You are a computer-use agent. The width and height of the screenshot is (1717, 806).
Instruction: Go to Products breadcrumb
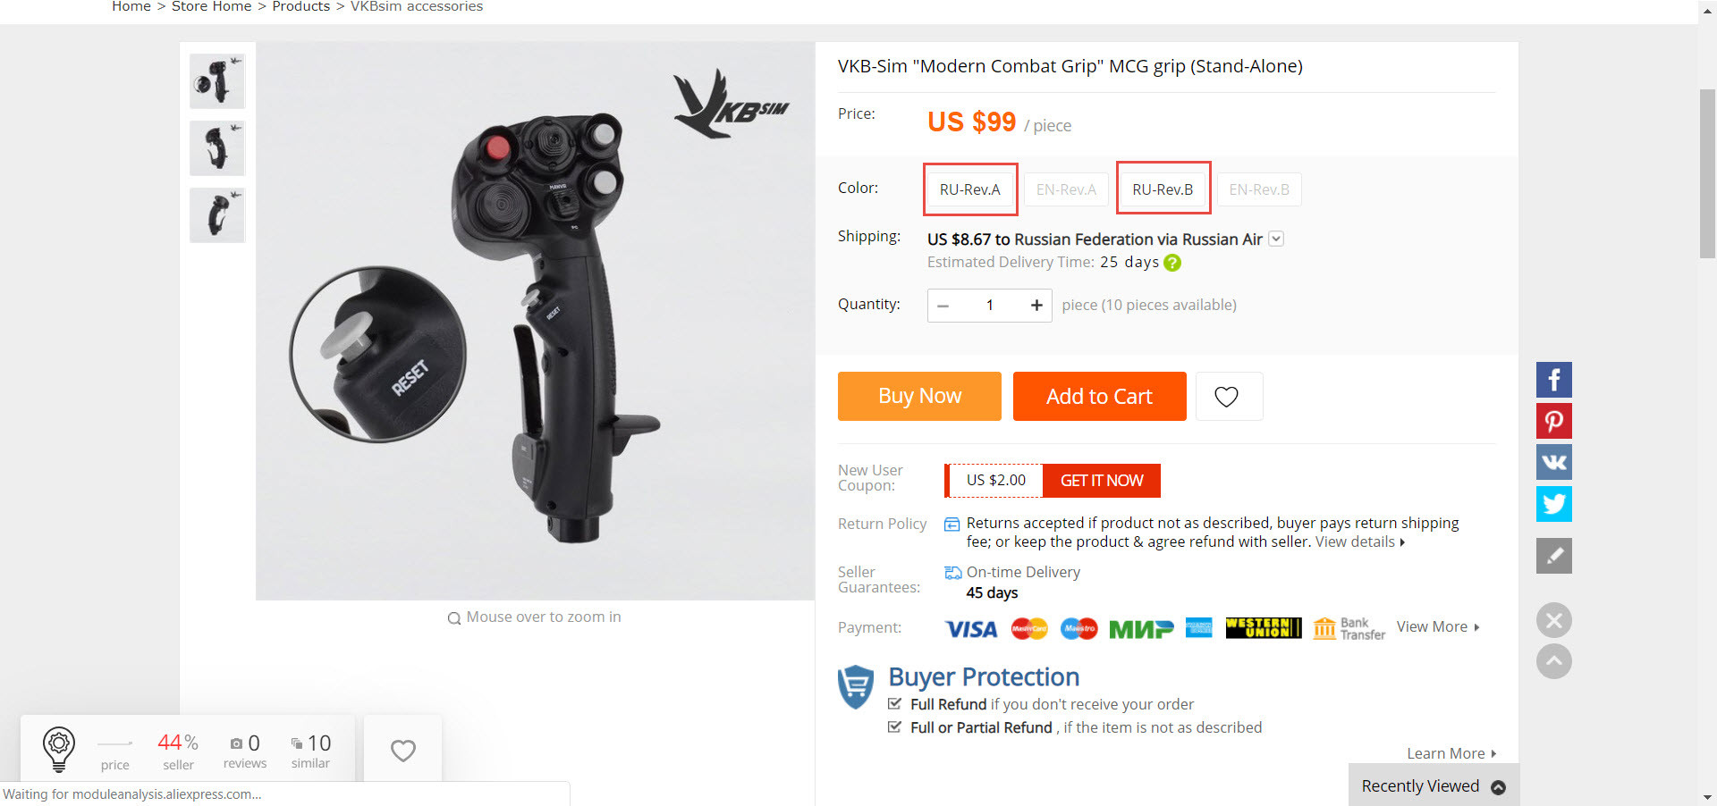[x=300, y=6]
